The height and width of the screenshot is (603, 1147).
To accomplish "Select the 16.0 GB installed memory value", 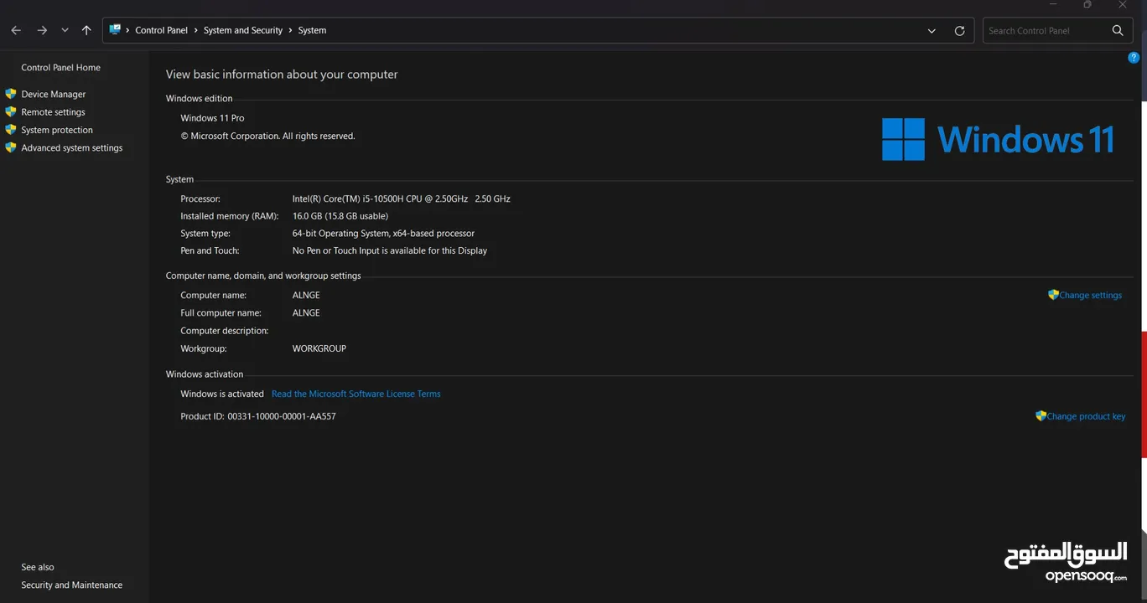I will tap(340, 216).
